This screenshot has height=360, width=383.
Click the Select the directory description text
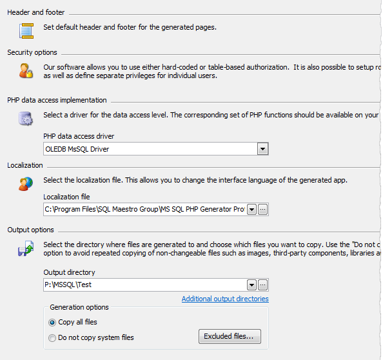tap(212, 249)
